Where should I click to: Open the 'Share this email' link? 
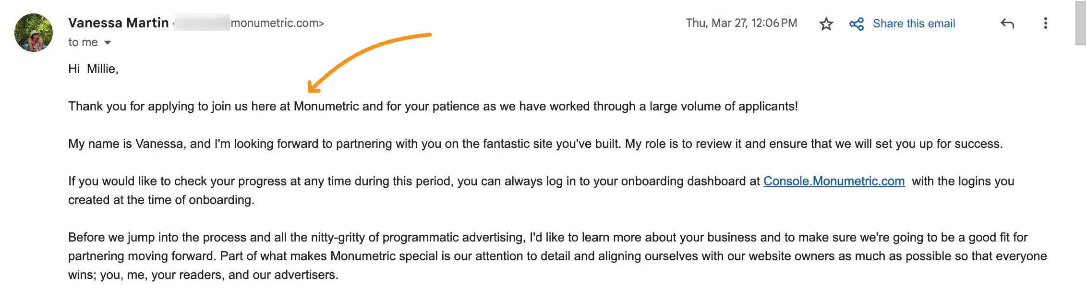(914, 24)
